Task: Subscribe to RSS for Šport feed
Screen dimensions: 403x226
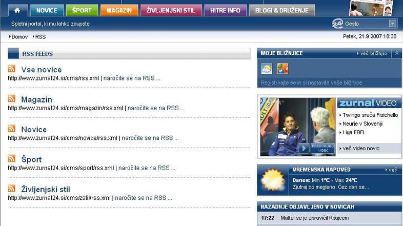Action: [147, 168]
